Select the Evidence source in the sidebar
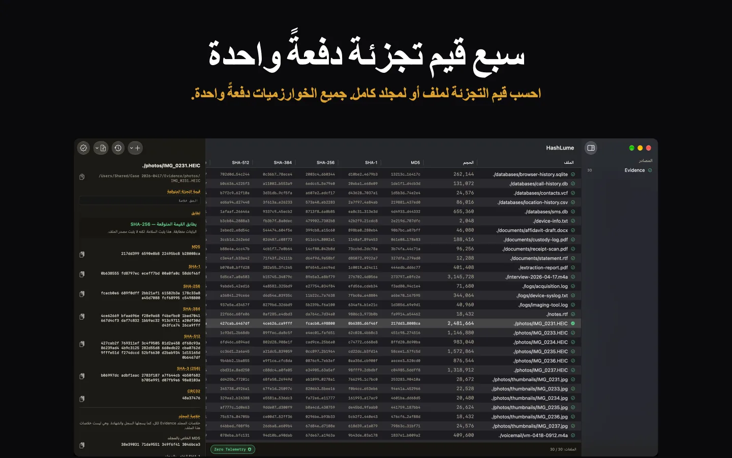Image resolution: width=732 pixels, height=458 pixels. coord(619,170)
